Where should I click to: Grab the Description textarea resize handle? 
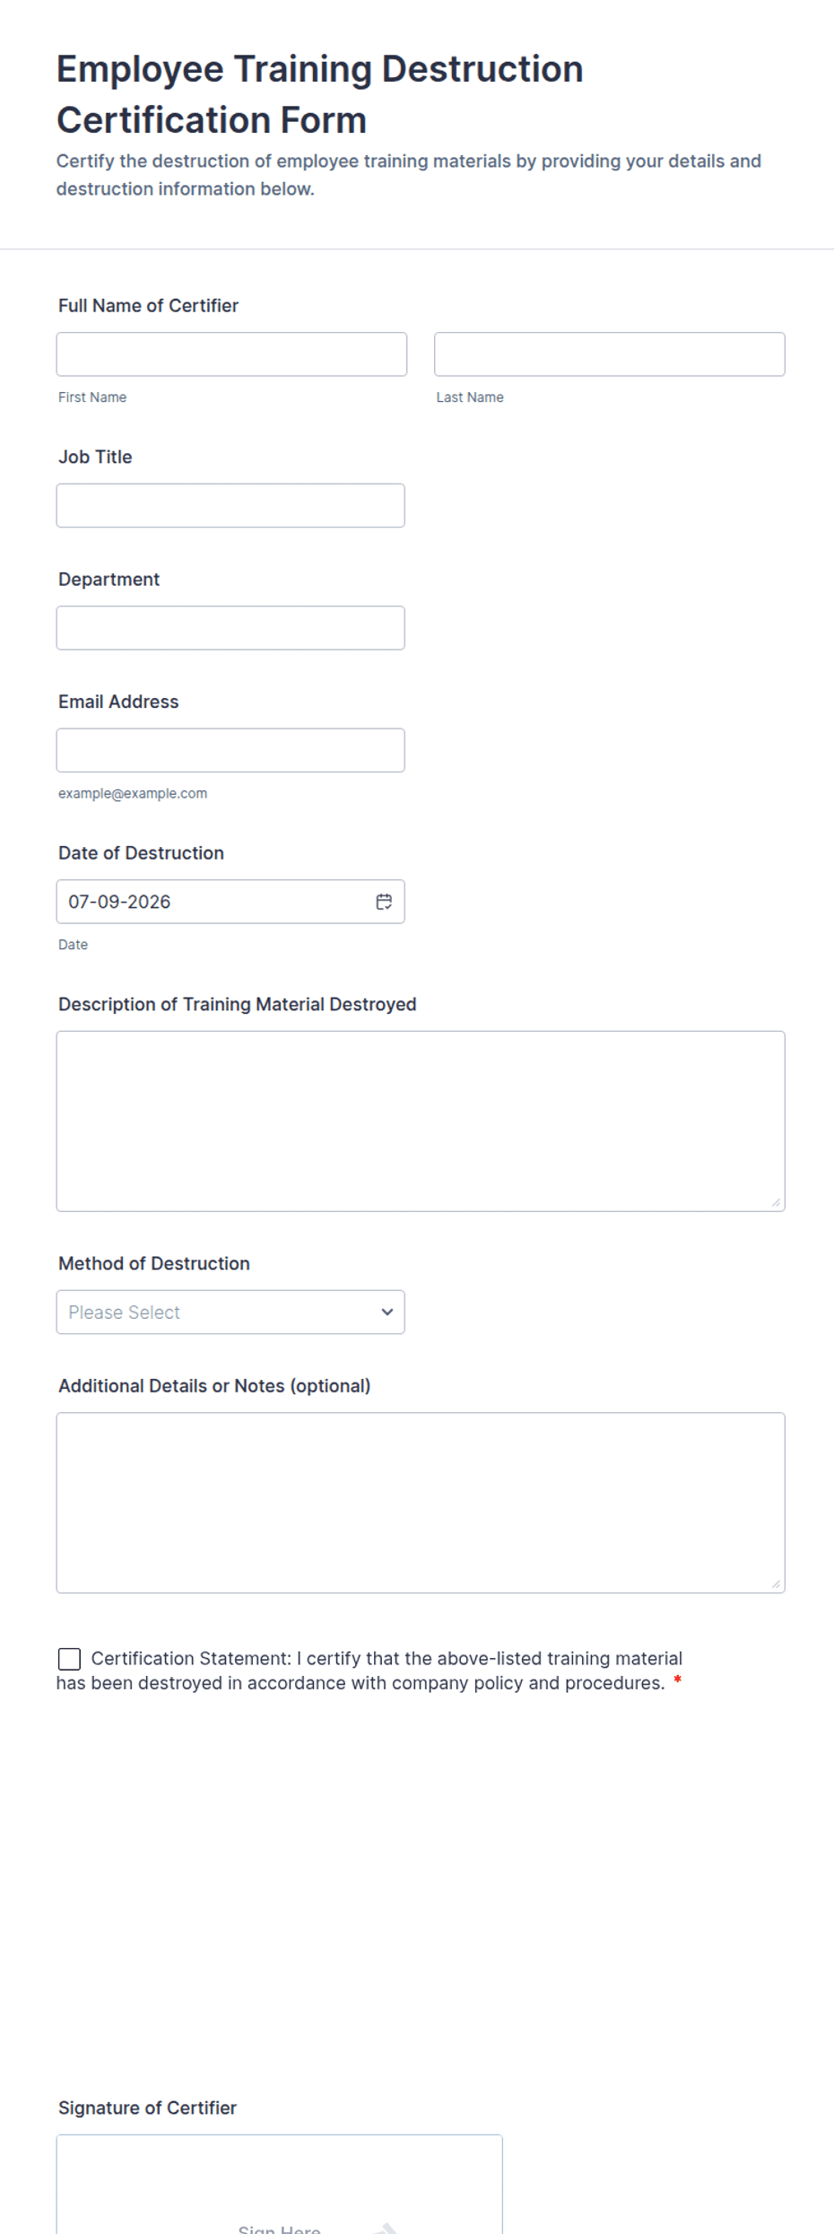[x=776, y=1202]
